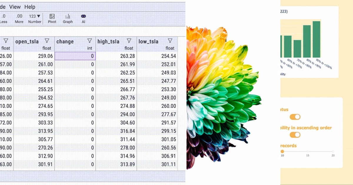Open the int type selector on change column
The image size is (353, 185).
point(90,48)
